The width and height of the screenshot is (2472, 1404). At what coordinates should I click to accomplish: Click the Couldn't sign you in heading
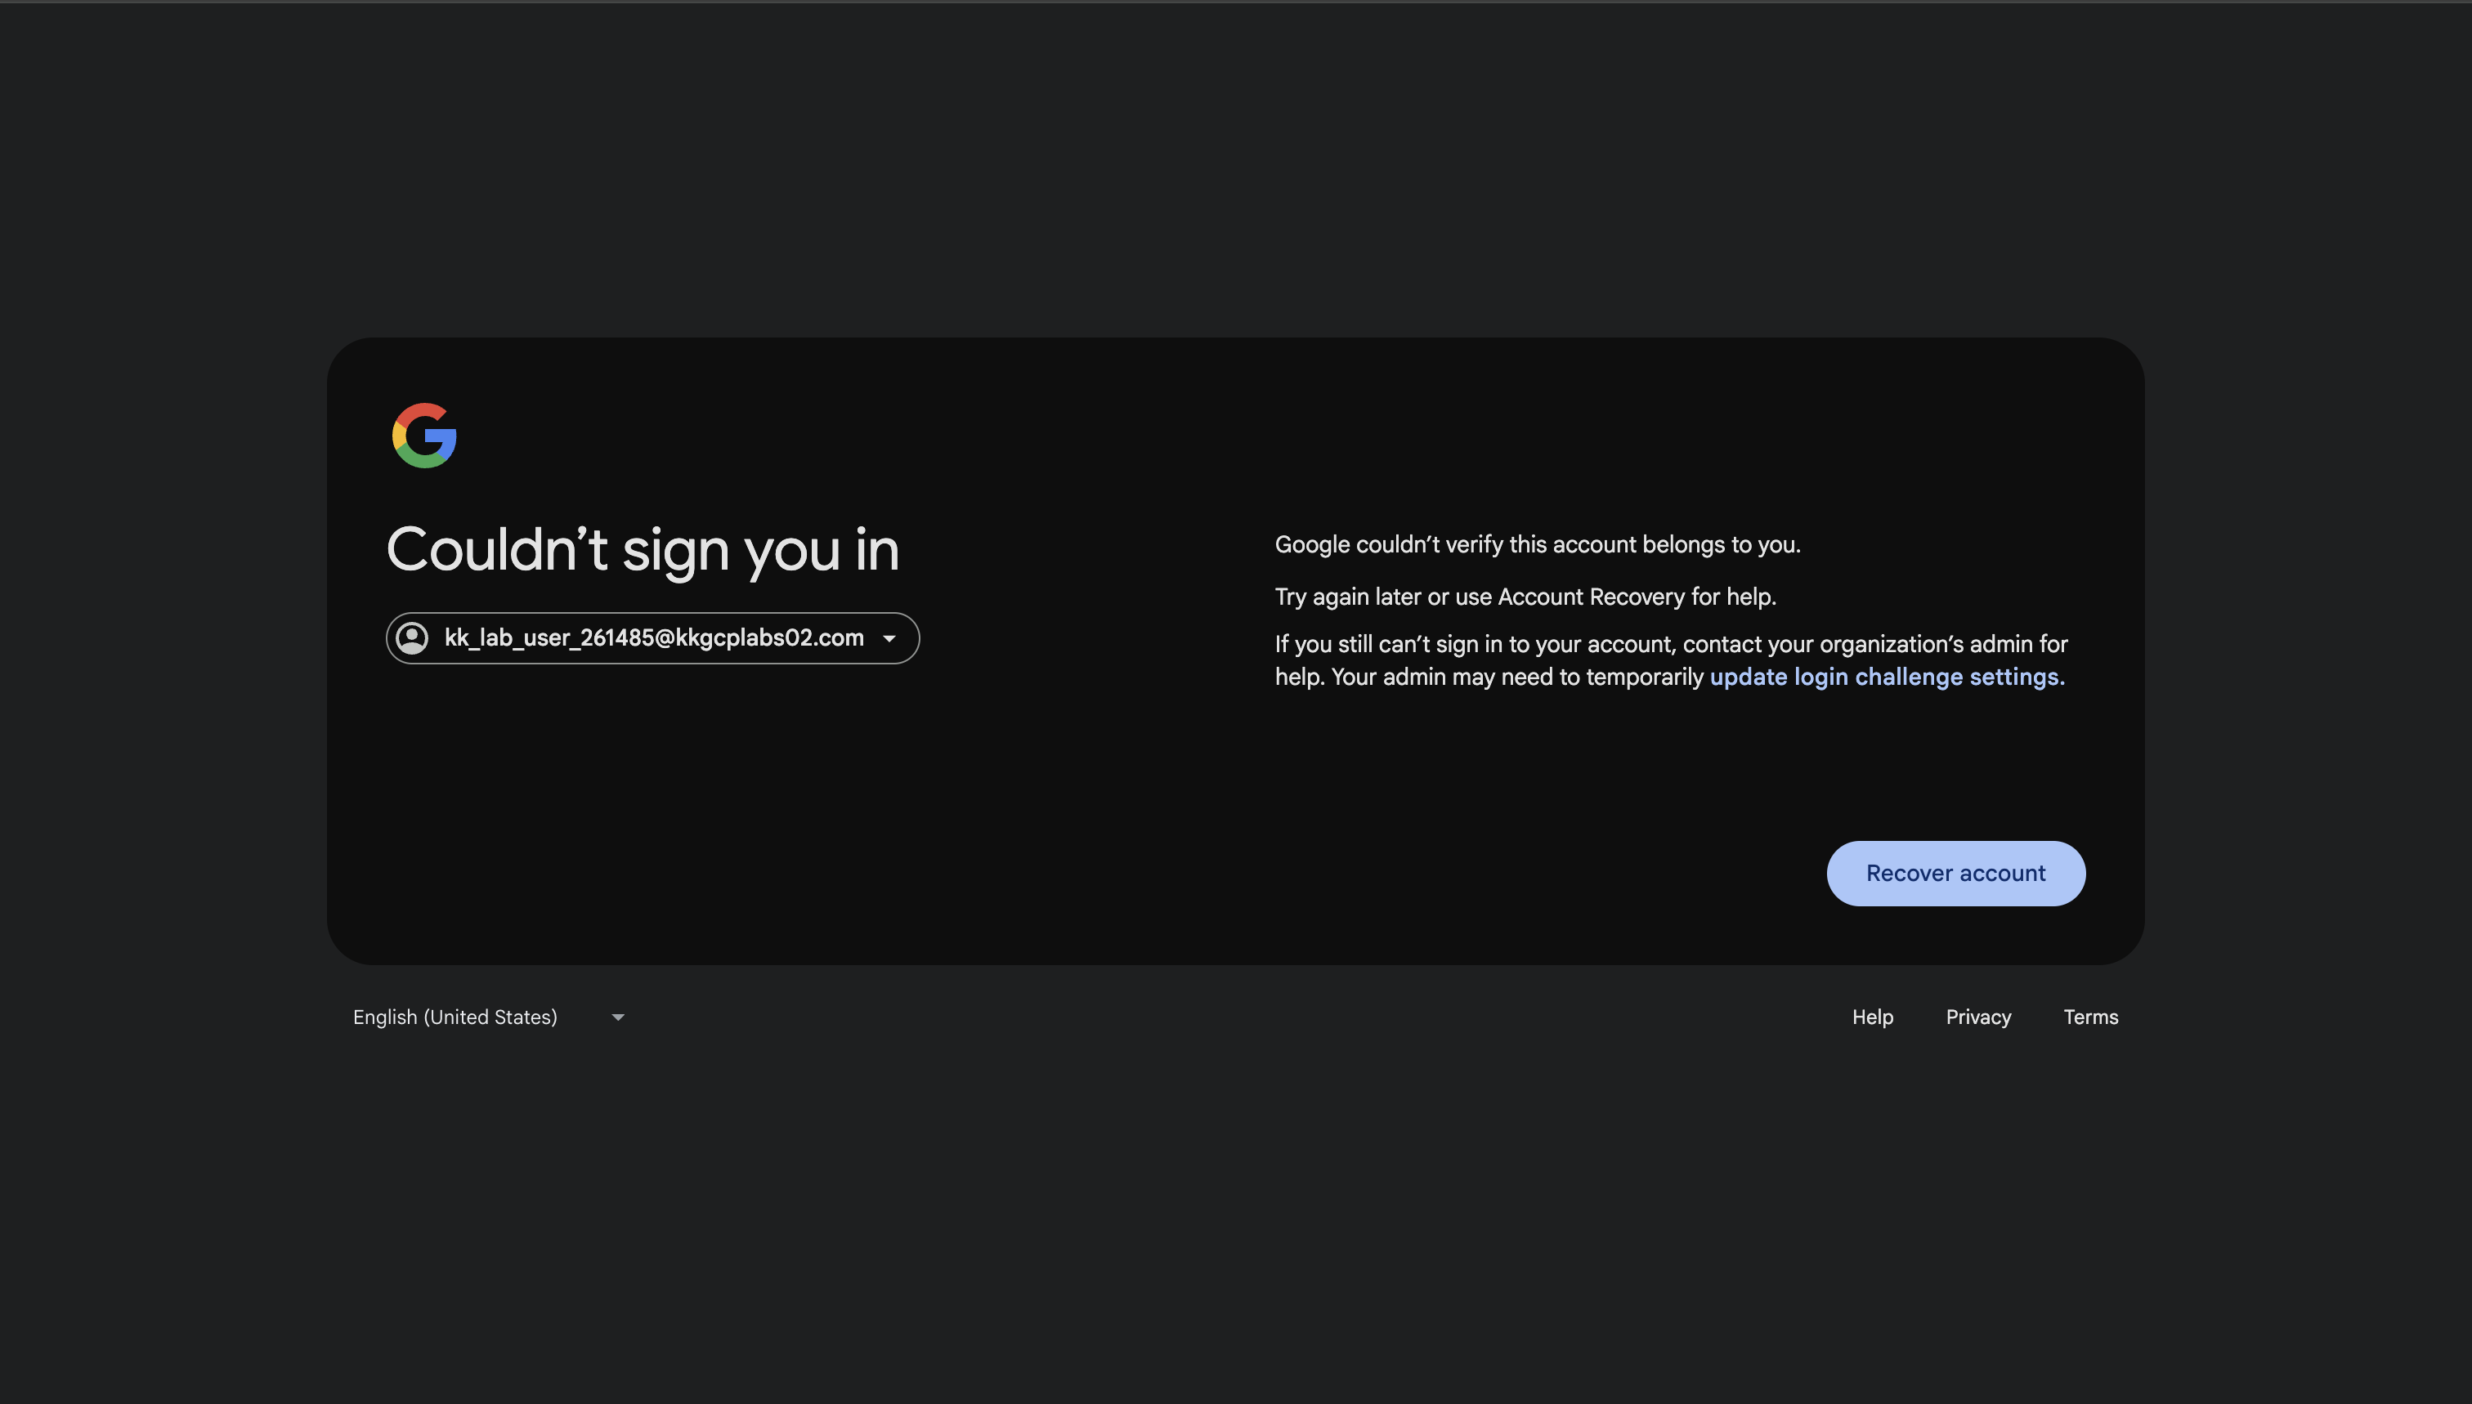[643, 550]
